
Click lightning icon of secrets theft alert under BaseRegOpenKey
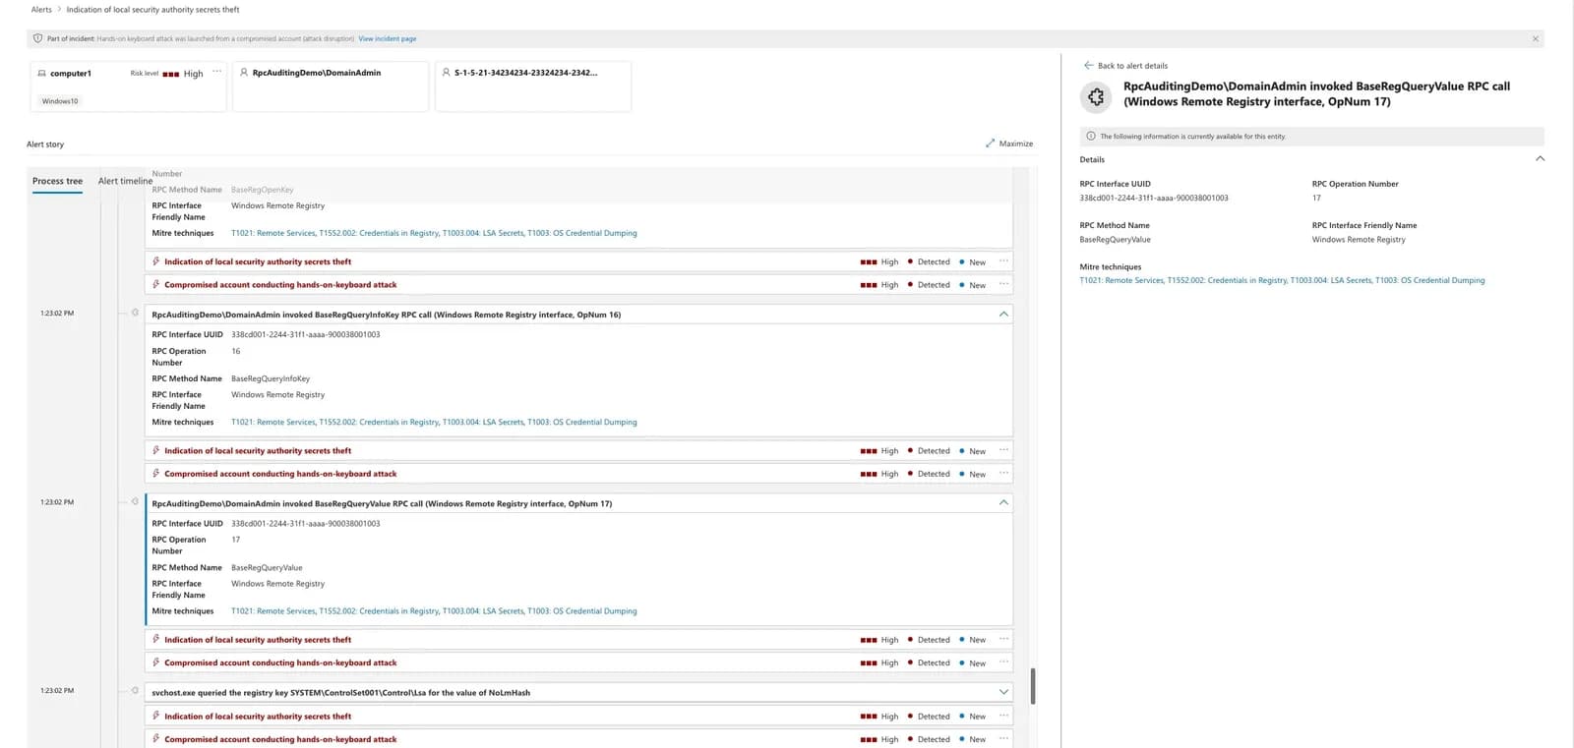point(155,261)
